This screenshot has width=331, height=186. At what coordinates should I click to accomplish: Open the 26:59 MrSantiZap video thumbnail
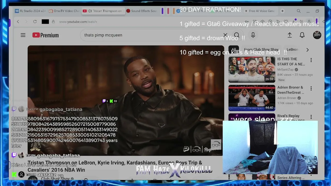(252, 69)
